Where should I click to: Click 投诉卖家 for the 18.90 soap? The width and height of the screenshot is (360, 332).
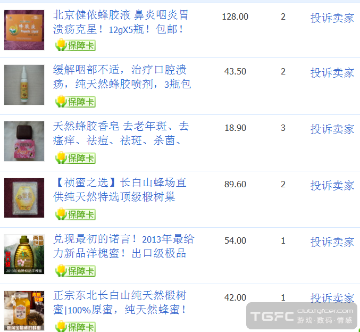coord(332,129)
